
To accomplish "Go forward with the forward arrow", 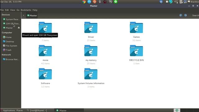I will 185,15.
